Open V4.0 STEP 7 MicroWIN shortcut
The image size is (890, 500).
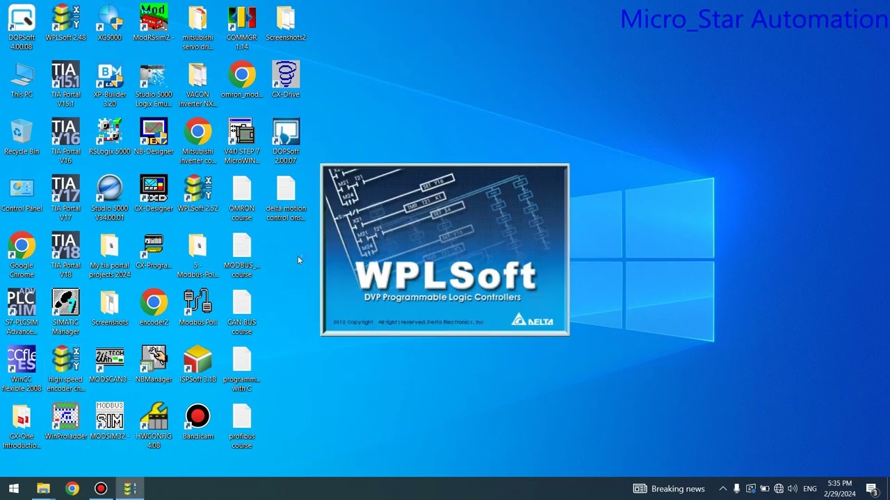click(242, 140)
